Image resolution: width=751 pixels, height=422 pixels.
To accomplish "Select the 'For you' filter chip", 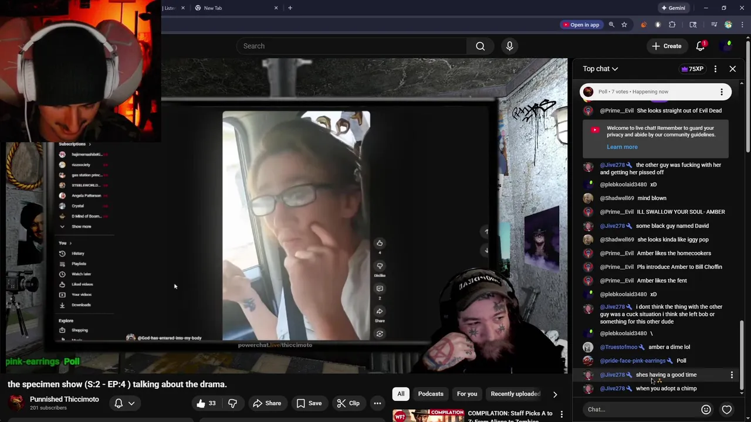I will [467, 394].
